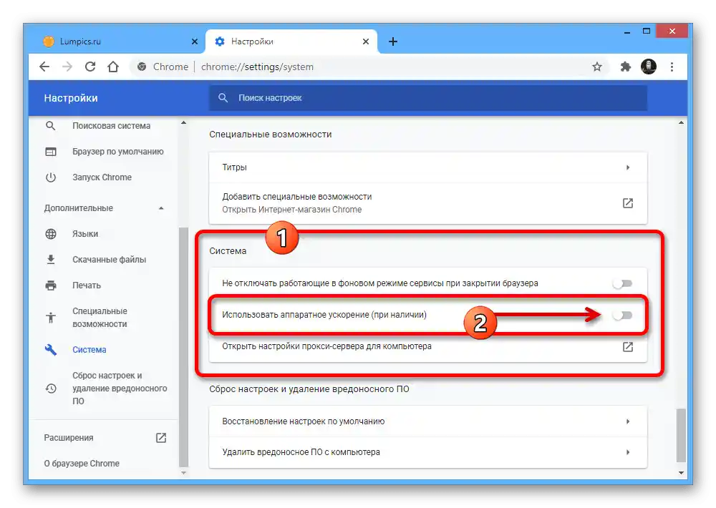
Task: Close the Настройки tab
Action: pos(366,41)
